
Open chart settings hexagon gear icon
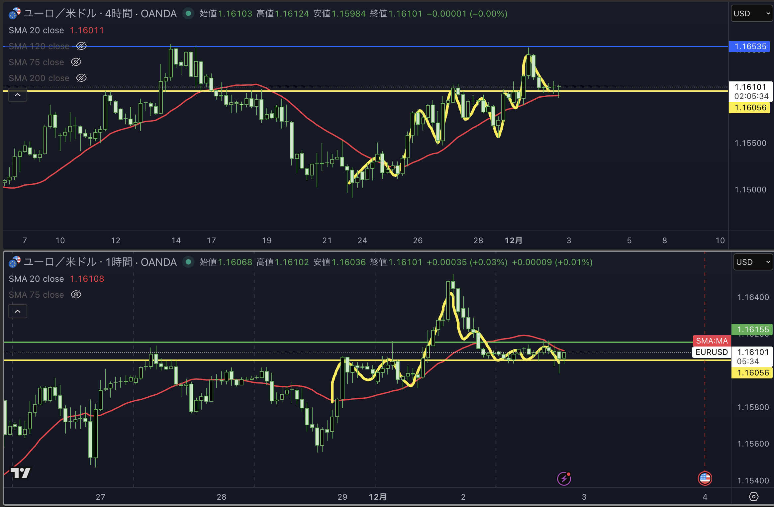point(754,497)
